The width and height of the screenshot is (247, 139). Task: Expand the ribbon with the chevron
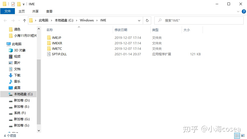coord(238,11)
